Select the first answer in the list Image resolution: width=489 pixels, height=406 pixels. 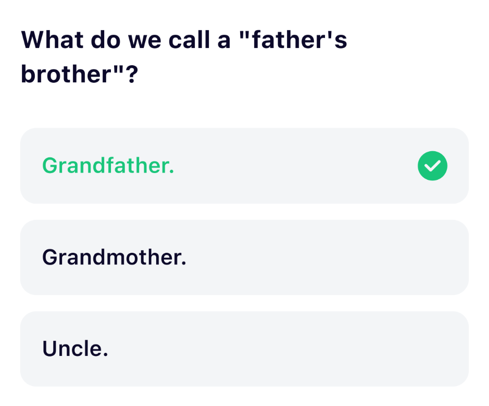[244, 166]
